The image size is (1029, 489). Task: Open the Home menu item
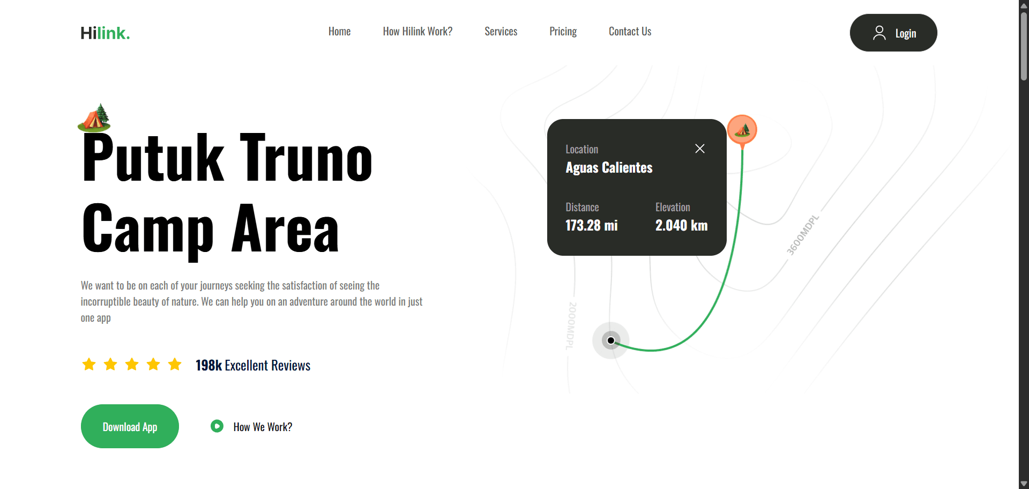(x=339, y=32)
